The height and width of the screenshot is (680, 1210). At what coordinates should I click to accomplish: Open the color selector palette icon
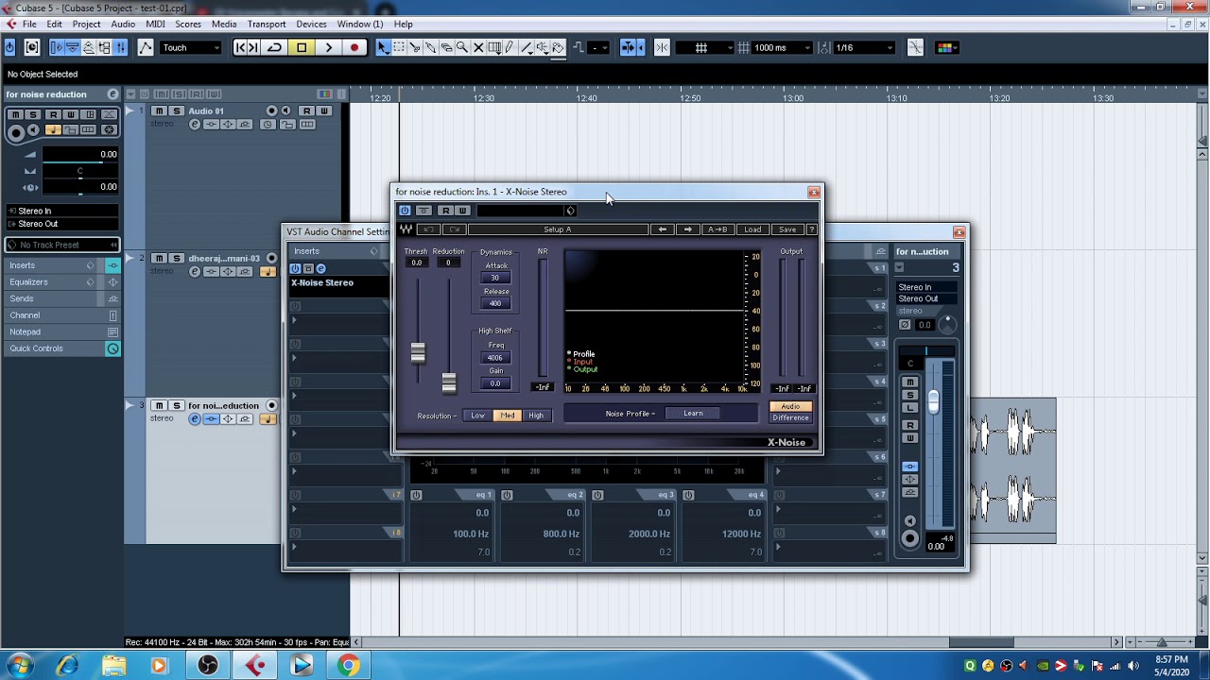pos(947,47)
